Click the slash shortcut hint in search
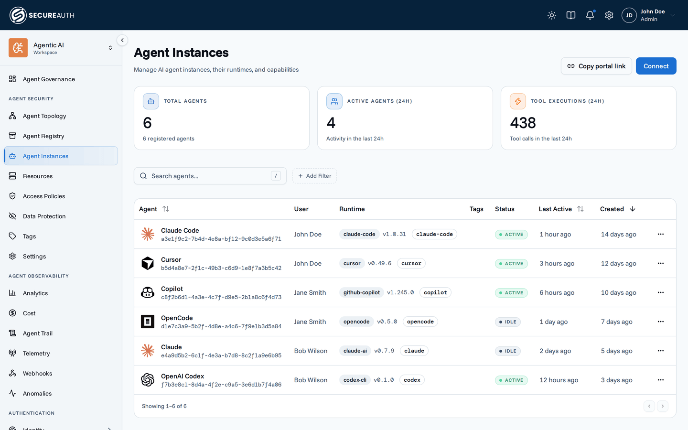 coord(276,176)
